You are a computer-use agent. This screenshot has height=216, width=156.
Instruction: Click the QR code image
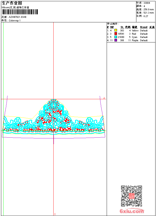(131, 196)
